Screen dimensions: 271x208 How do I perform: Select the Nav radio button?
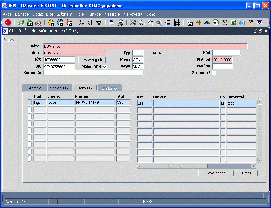pyautogui.click(x=5, y=40)
